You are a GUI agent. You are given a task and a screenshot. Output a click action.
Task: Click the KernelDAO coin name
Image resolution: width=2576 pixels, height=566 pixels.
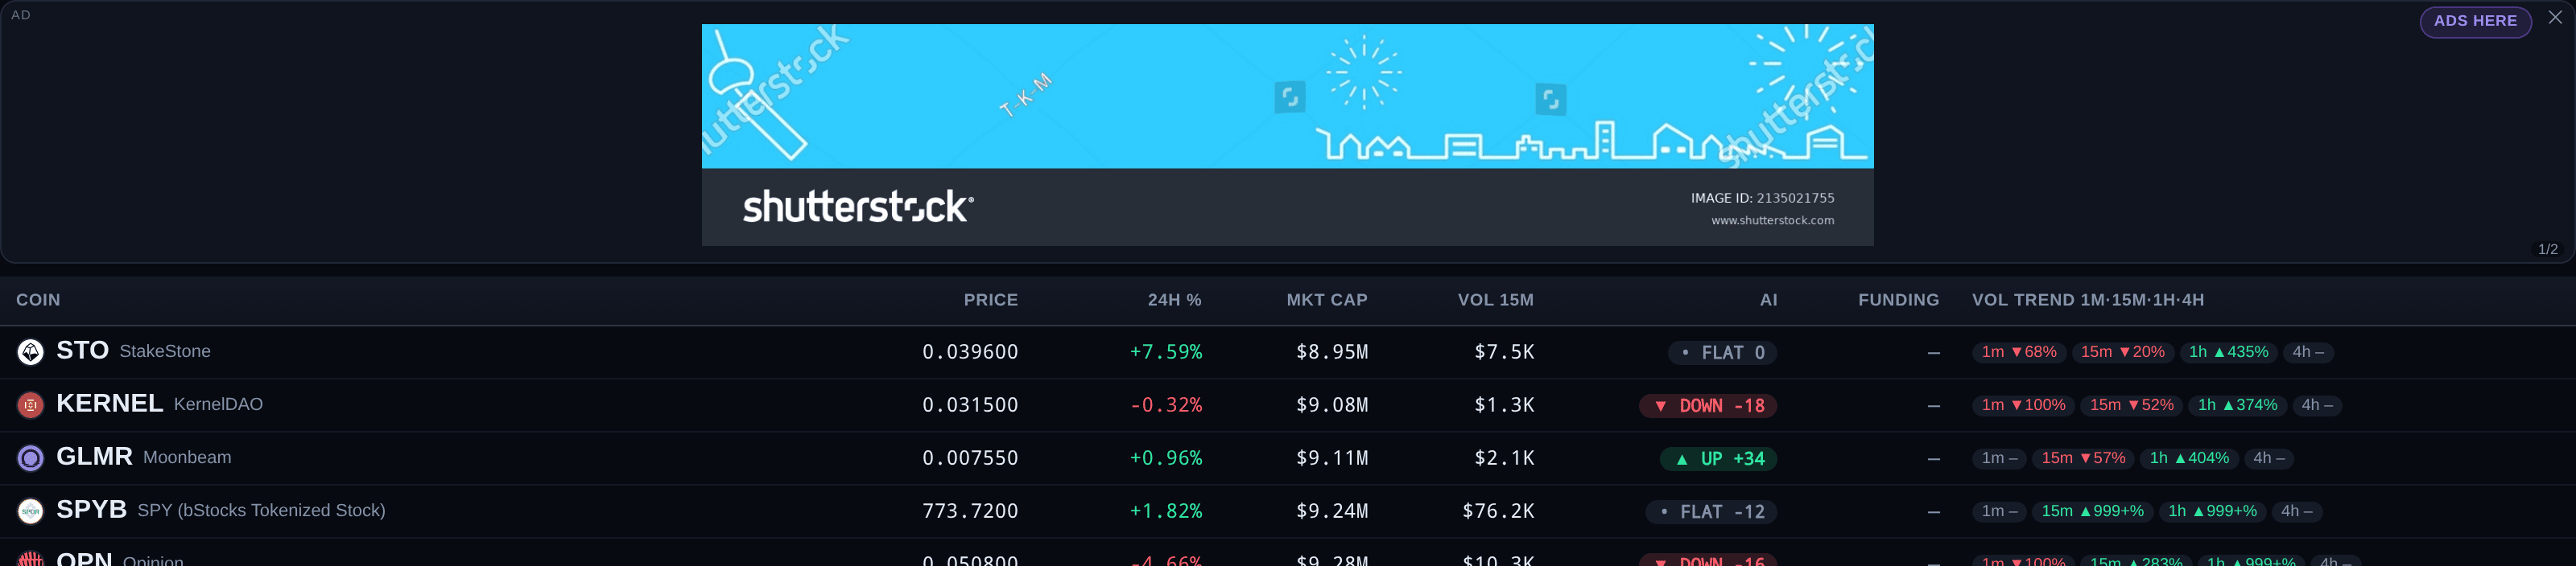(x=218, y=404)
